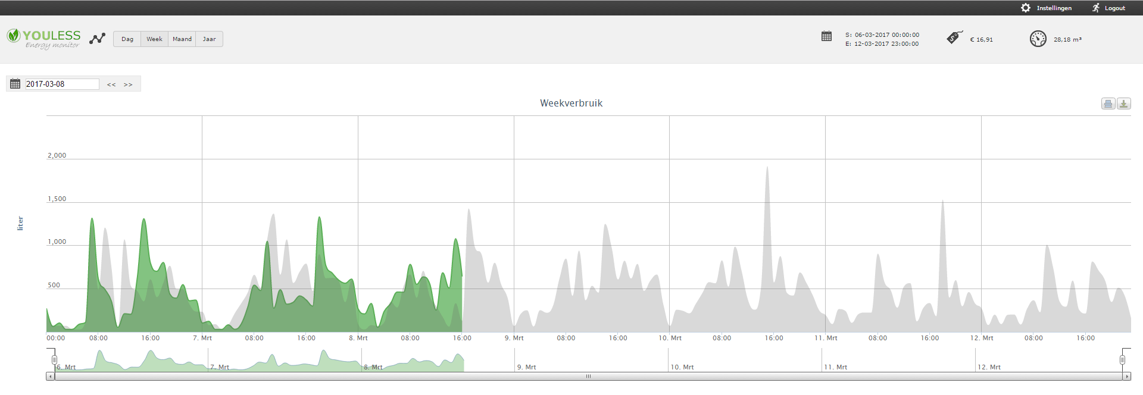Click the 10. Mrt x-axis label
The image size is (1143, 395).
(670, 338)
